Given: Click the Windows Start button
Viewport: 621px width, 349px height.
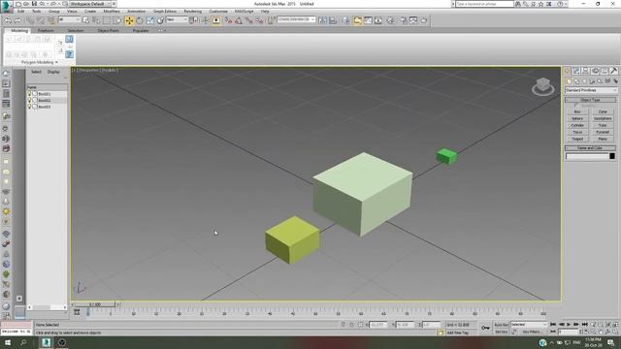Looking at the screenshot, I should (7, 342).
